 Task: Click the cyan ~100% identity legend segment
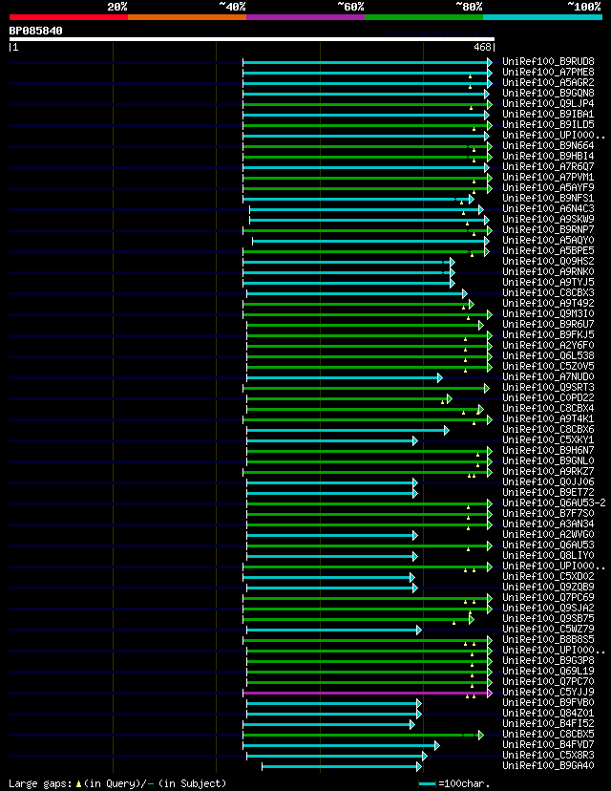[542, 17]
